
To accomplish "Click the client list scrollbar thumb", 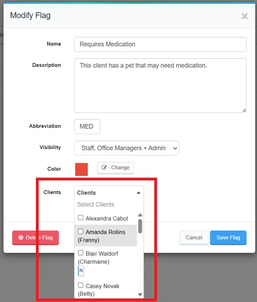I will (x=140, y=226).
